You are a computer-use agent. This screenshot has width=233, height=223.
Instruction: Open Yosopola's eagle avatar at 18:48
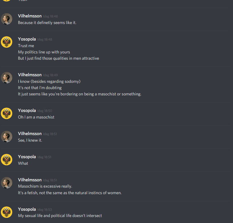tap(7, 42)
